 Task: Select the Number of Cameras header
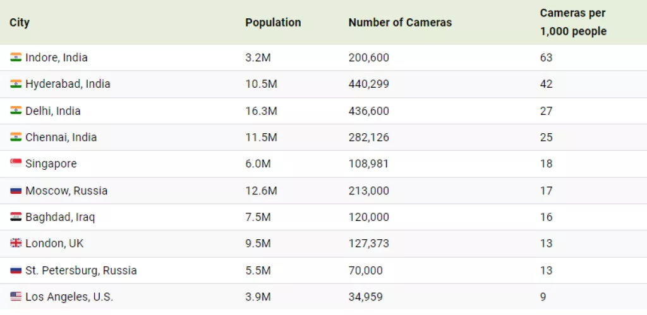[x=400, y=23]
